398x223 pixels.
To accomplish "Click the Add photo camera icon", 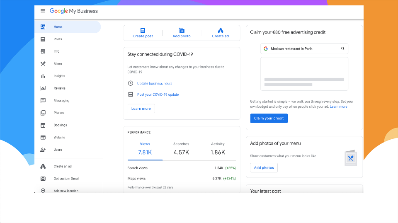I will tap(182, 30).
